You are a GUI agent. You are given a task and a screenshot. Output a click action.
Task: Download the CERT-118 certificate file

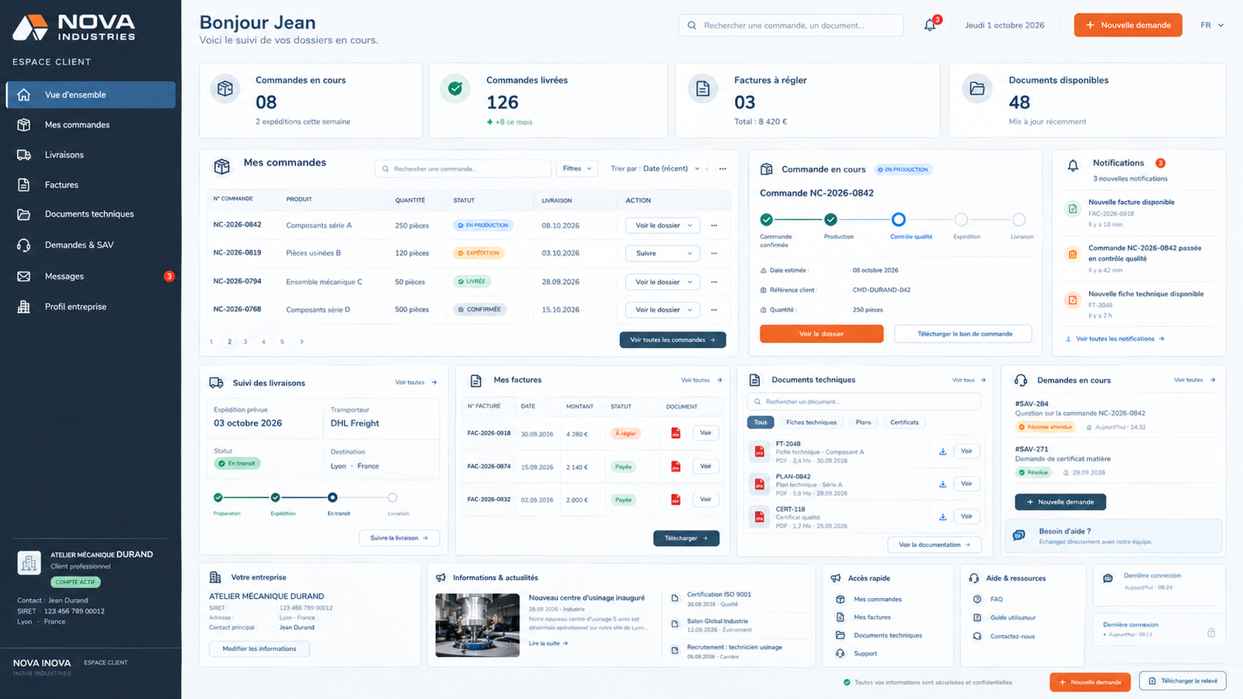coord(942,516)
